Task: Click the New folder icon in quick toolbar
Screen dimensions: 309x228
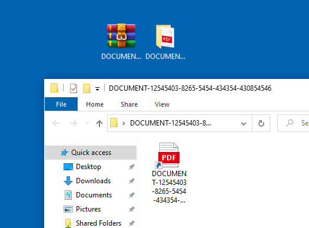Action: 87,88
